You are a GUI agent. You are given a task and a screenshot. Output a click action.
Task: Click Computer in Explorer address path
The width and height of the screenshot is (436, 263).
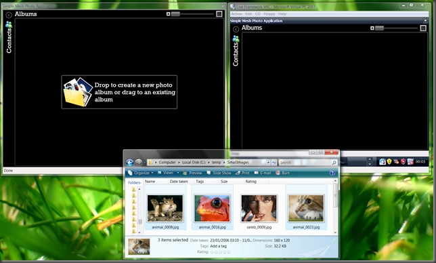click(167, 162)
